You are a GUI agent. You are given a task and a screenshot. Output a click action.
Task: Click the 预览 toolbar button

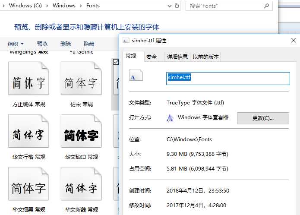pyautogui.click(x=42, y=44)
